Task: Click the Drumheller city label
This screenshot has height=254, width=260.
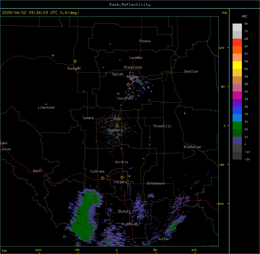Action: click(x=192, y=147)
